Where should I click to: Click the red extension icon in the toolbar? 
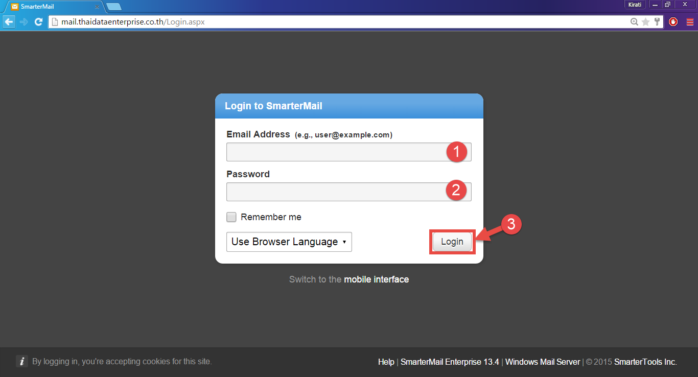point(673,22)
